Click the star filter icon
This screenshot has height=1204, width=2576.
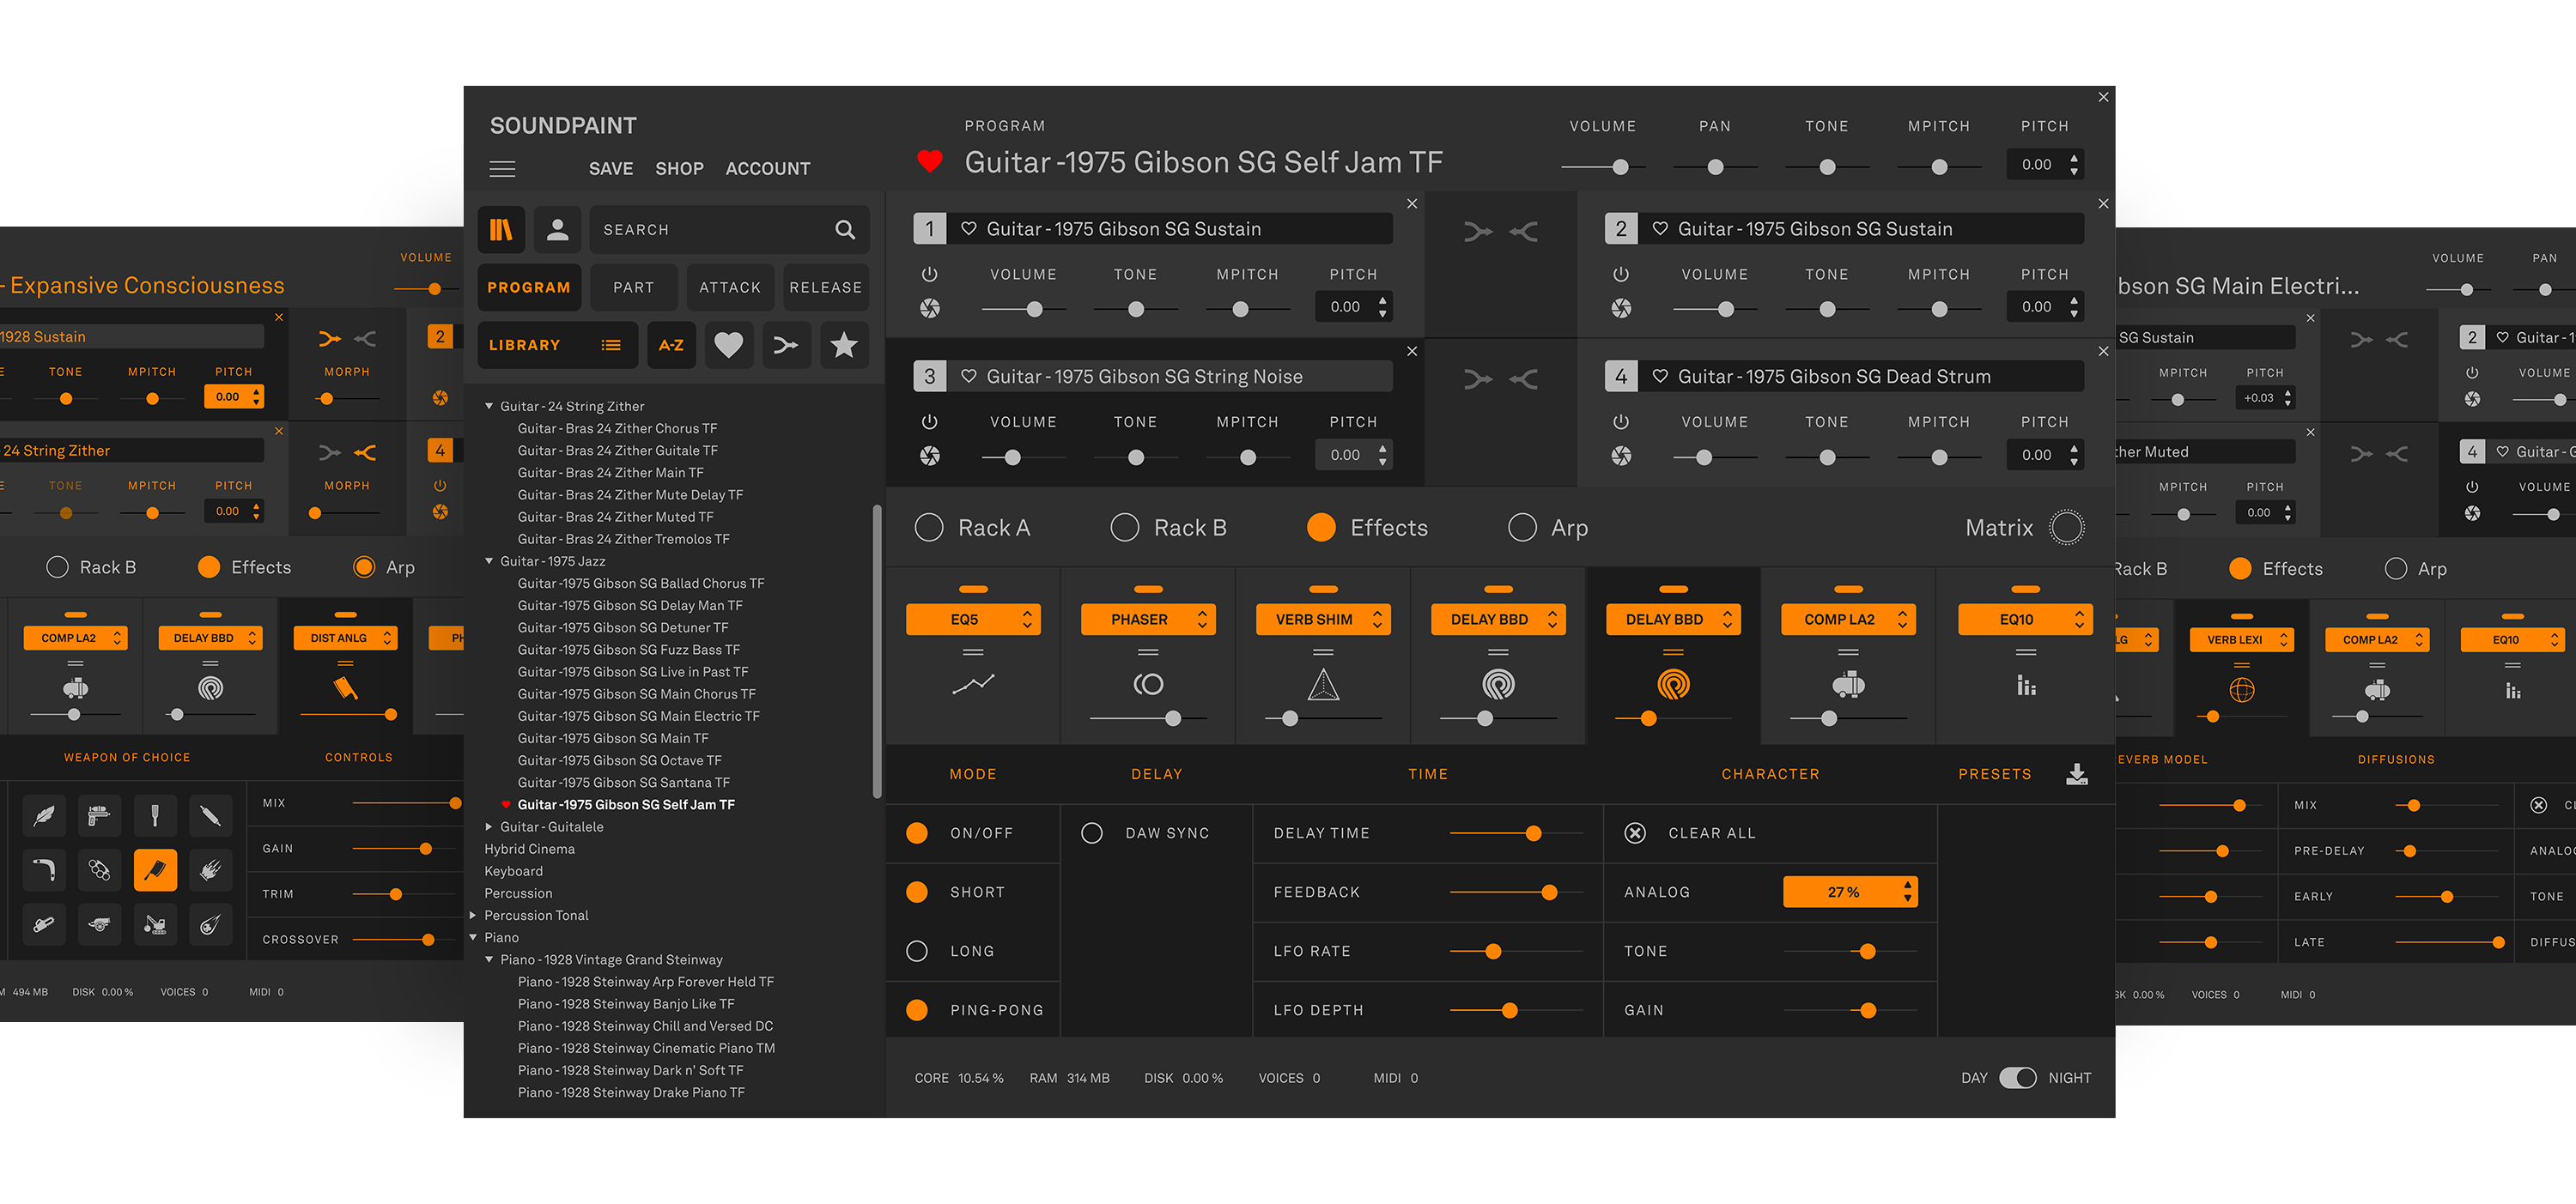844,346
